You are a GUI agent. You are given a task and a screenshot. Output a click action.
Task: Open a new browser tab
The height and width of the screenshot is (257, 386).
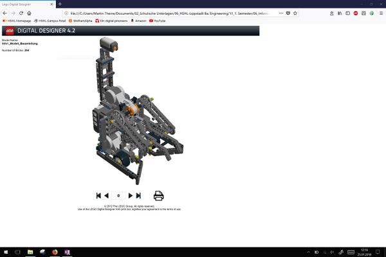60,4
